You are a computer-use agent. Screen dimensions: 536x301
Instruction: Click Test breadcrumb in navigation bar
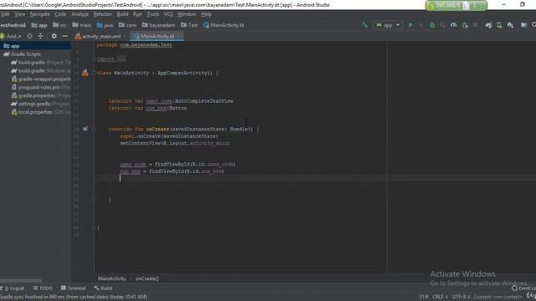(189, 25)
